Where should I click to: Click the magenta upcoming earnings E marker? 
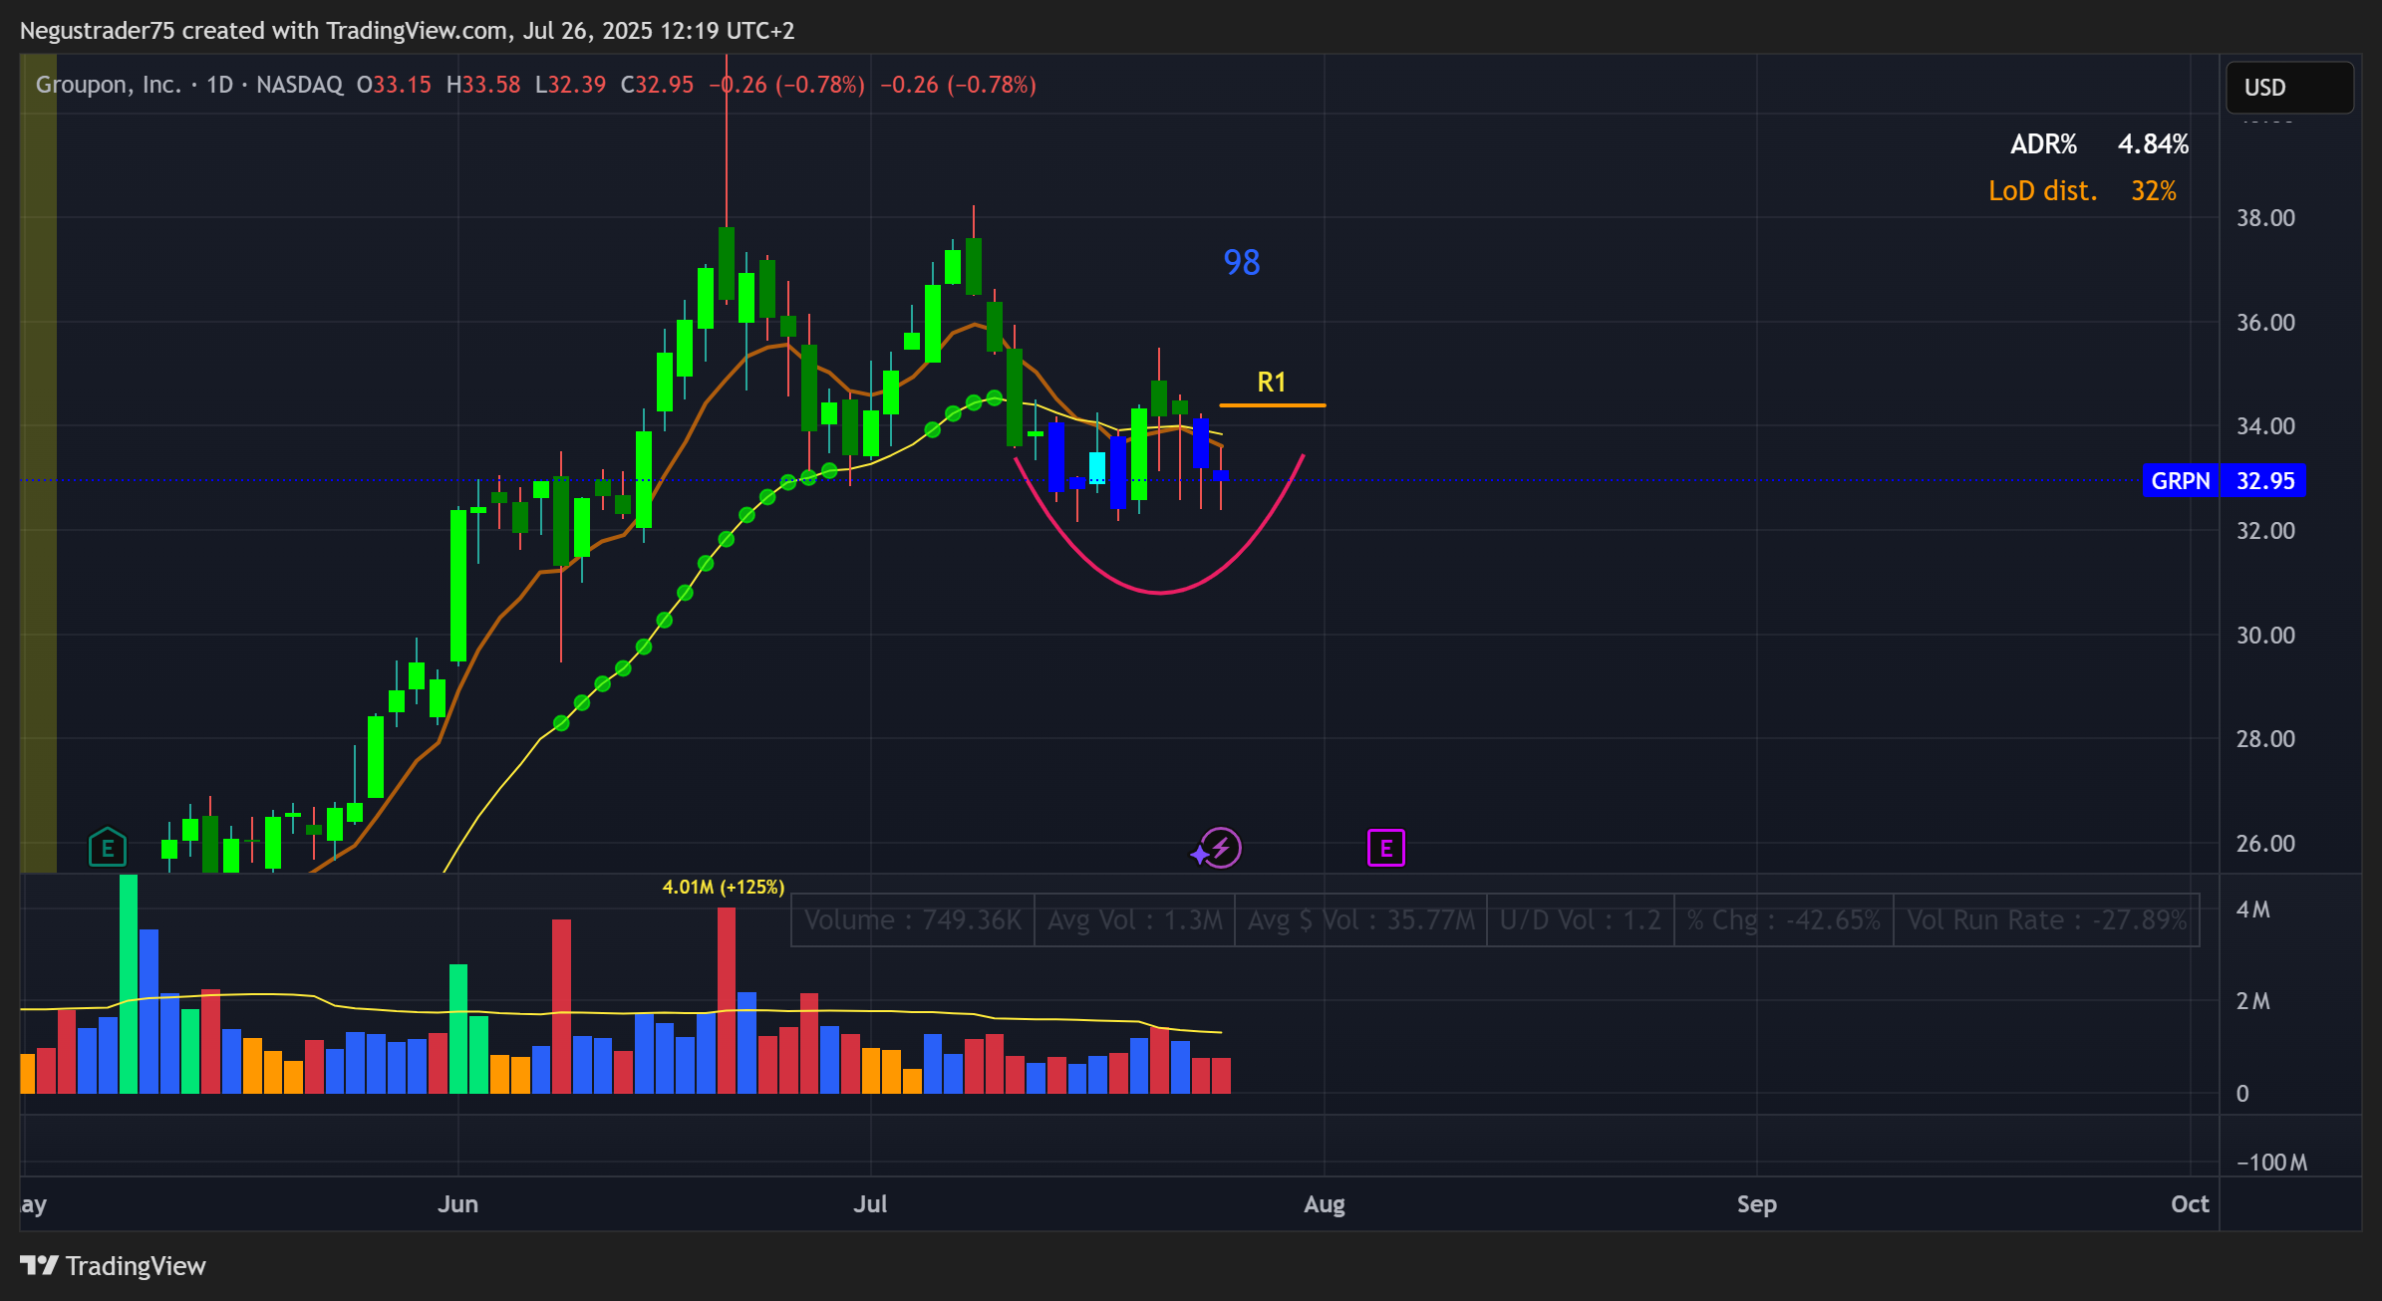click(1385, 849)
